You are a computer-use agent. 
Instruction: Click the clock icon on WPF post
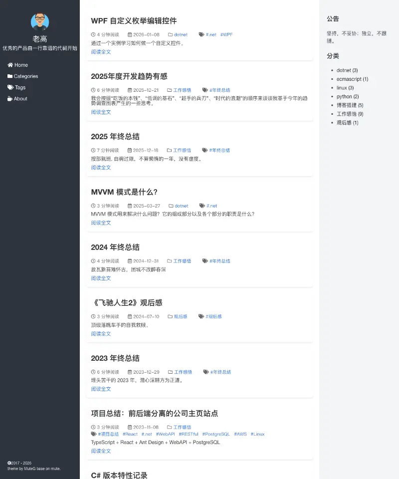coord(93,34)
